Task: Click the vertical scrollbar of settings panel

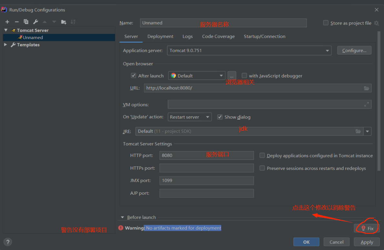Action: click(379, 101)
